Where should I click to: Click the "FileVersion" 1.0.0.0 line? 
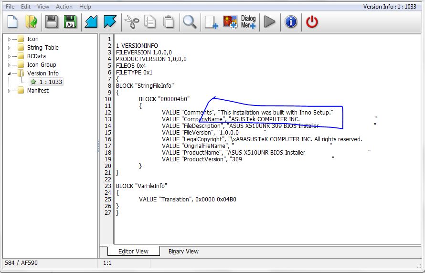(x=214, y=132)
